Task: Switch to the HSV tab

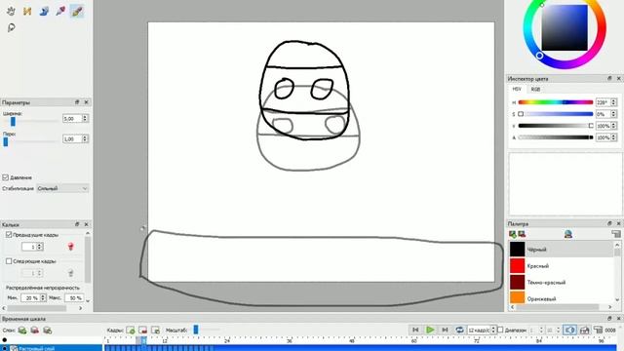Action: tap(517, 89)
